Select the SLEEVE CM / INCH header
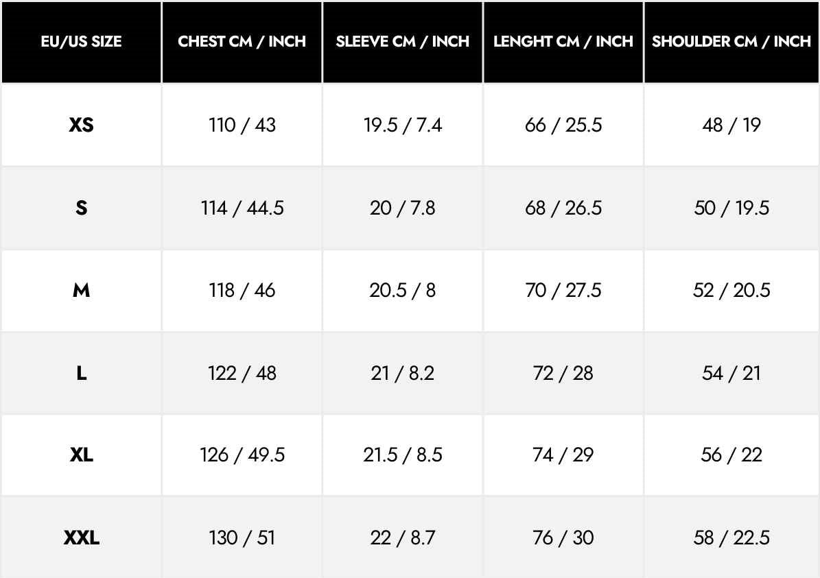This screenshot has width=820, height=578. [x=403, y=42]
